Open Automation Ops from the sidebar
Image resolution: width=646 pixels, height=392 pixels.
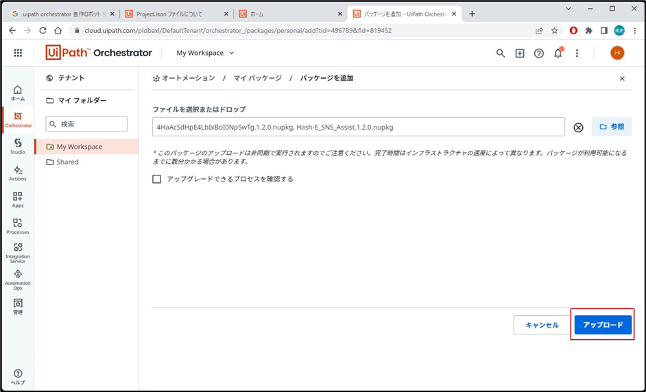coord(18,280)
